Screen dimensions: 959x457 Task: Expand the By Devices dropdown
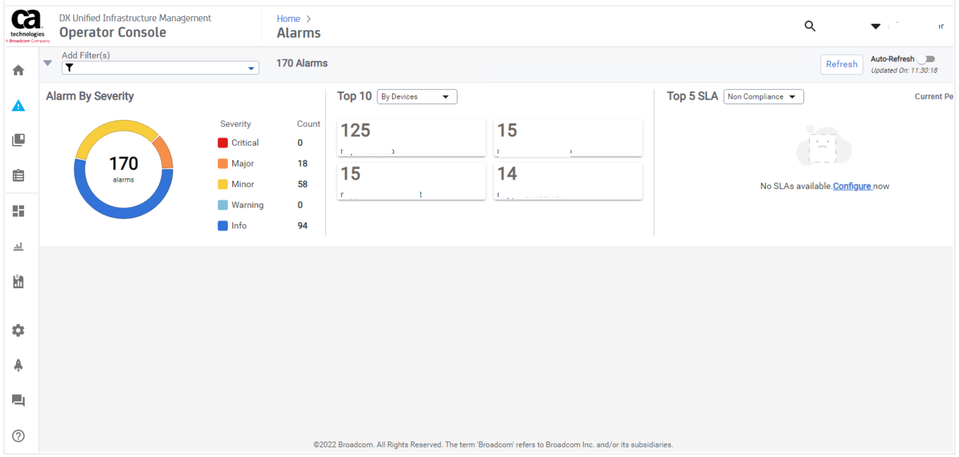(416, 97)
